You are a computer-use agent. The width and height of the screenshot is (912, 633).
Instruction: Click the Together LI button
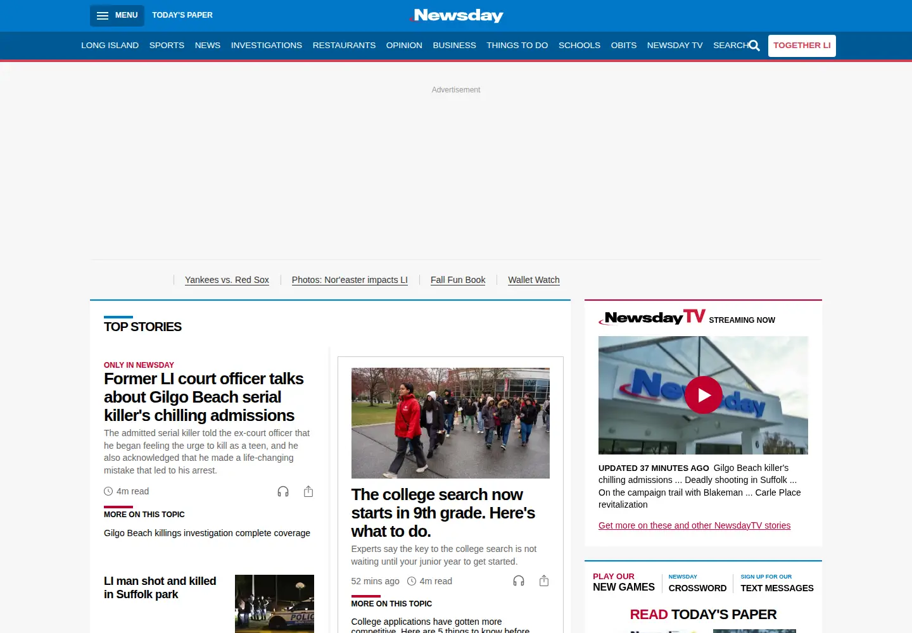click(x=802, y=46)
